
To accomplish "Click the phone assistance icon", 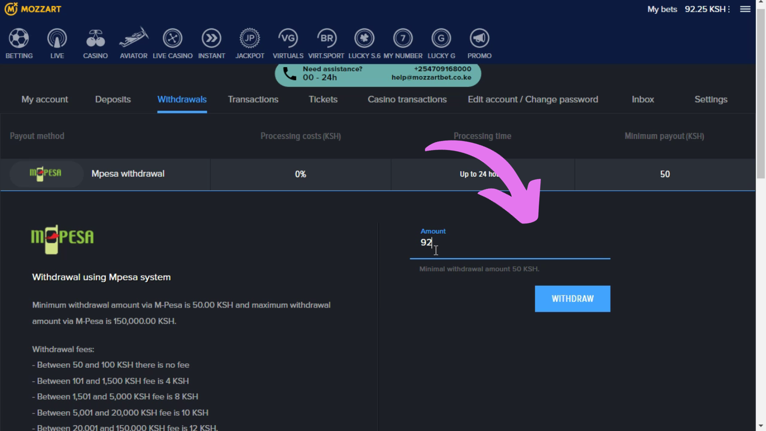I will coord(289,74).
